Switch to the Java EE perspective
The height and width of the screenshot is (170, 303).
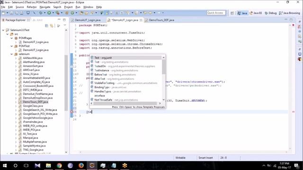click(x=256, y=13)
